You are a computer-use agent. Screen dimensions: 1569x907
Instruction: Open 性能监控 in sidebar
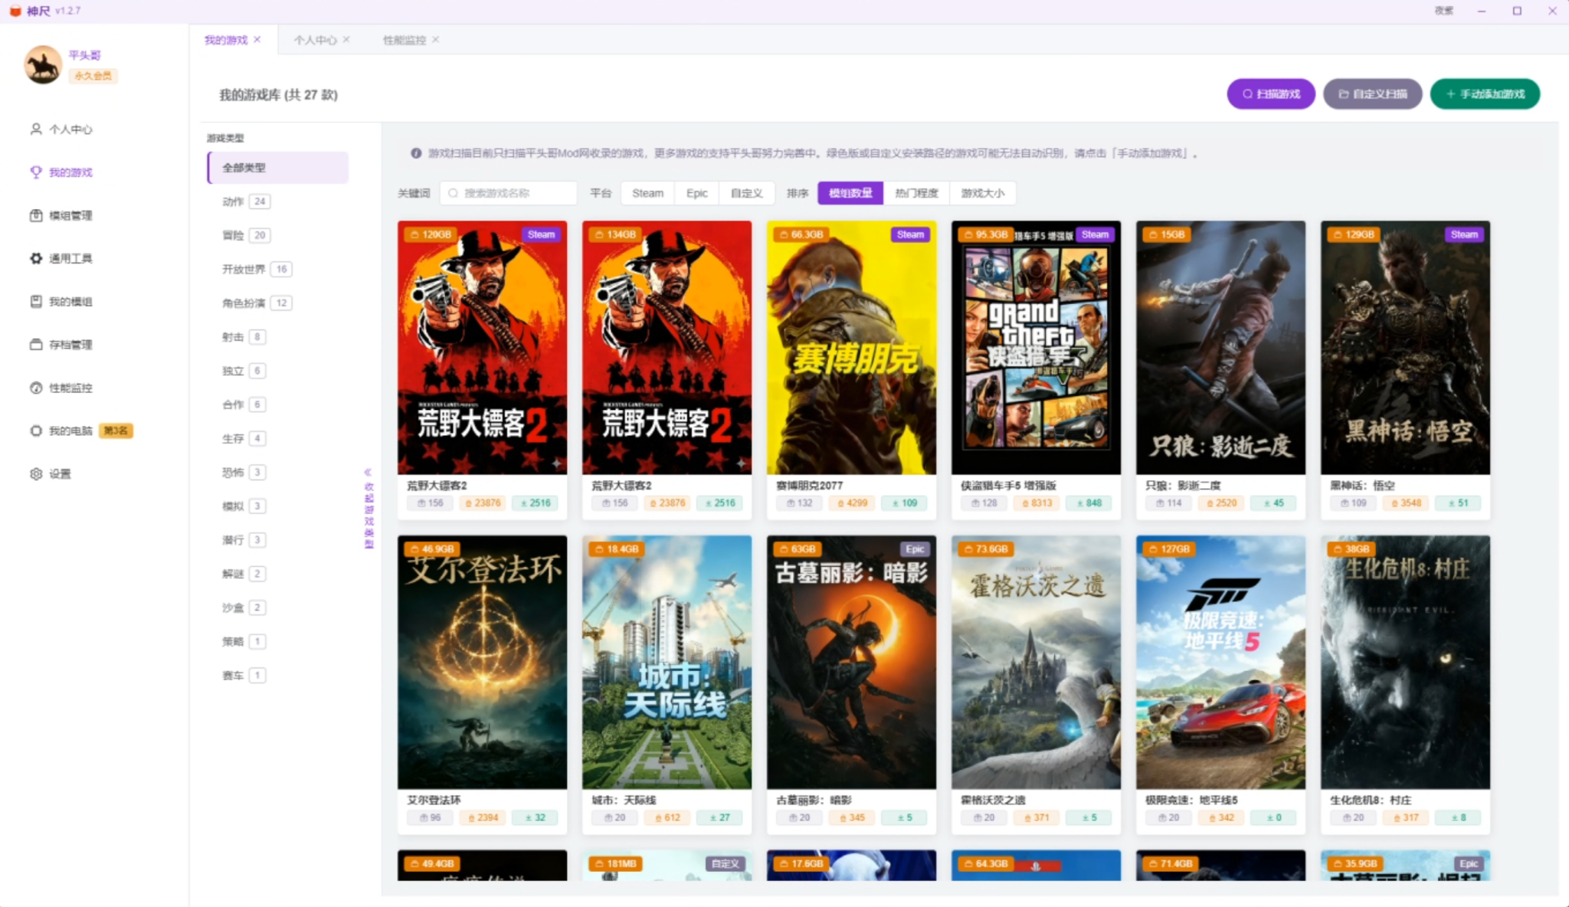point(61,388)
